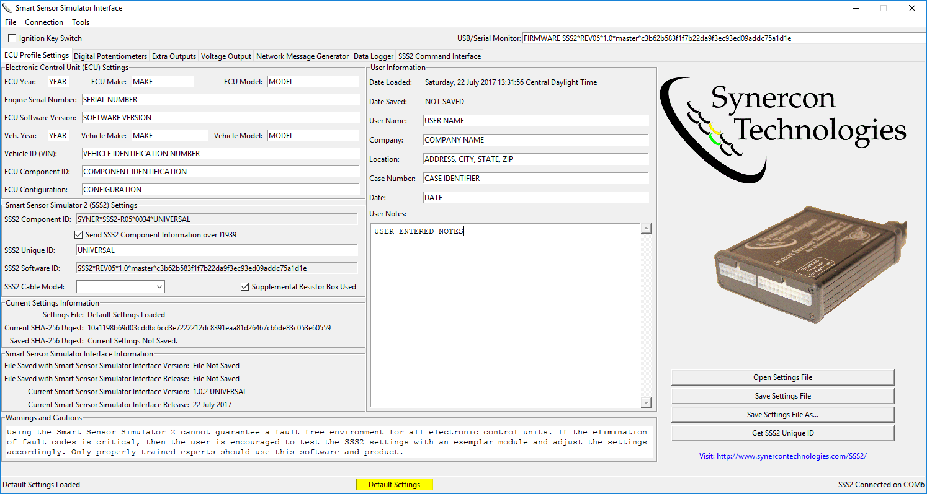Click the USB/Serial Monitor field
Image resolution: width=927 pixels, height=494 pixels.
(724, 38)
